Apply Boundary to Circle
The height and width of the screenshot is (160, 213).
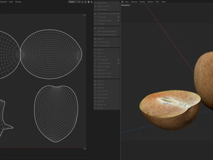coord(106,73)
